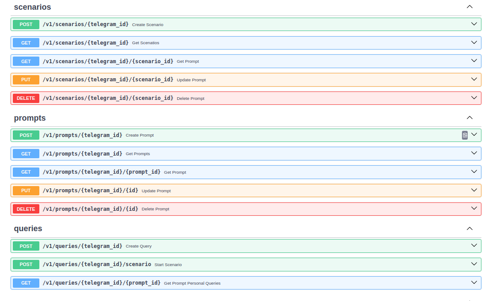Click GET badge for scenarios Get Prompt

26,61
